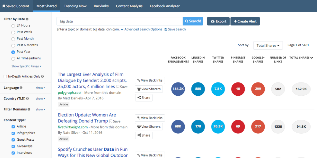Expand Show Specific Range date options
The height and width of the screenshot is (158, 317).
click(26, 66)
